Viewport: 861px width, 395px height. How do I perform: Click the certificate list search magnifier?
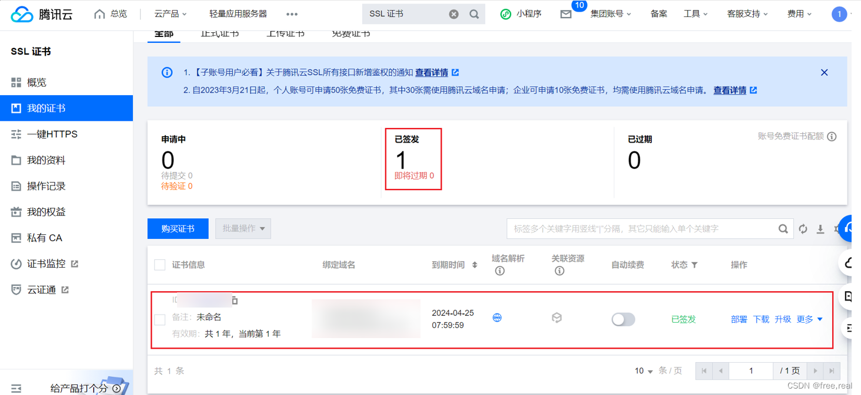point(783,229)
